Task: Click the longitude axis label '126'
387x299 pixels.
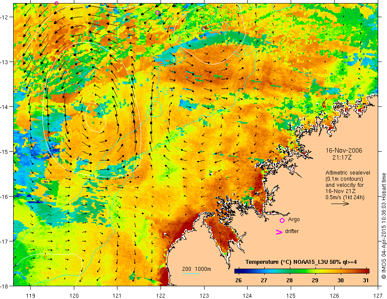Action: point(334,295)
